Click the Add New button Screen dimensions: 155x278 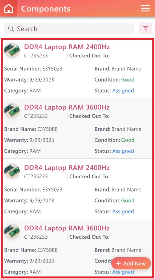click(131, 263)
